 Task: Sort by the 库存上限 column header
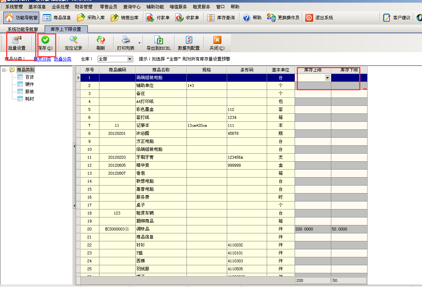click(x=313, y=70)
